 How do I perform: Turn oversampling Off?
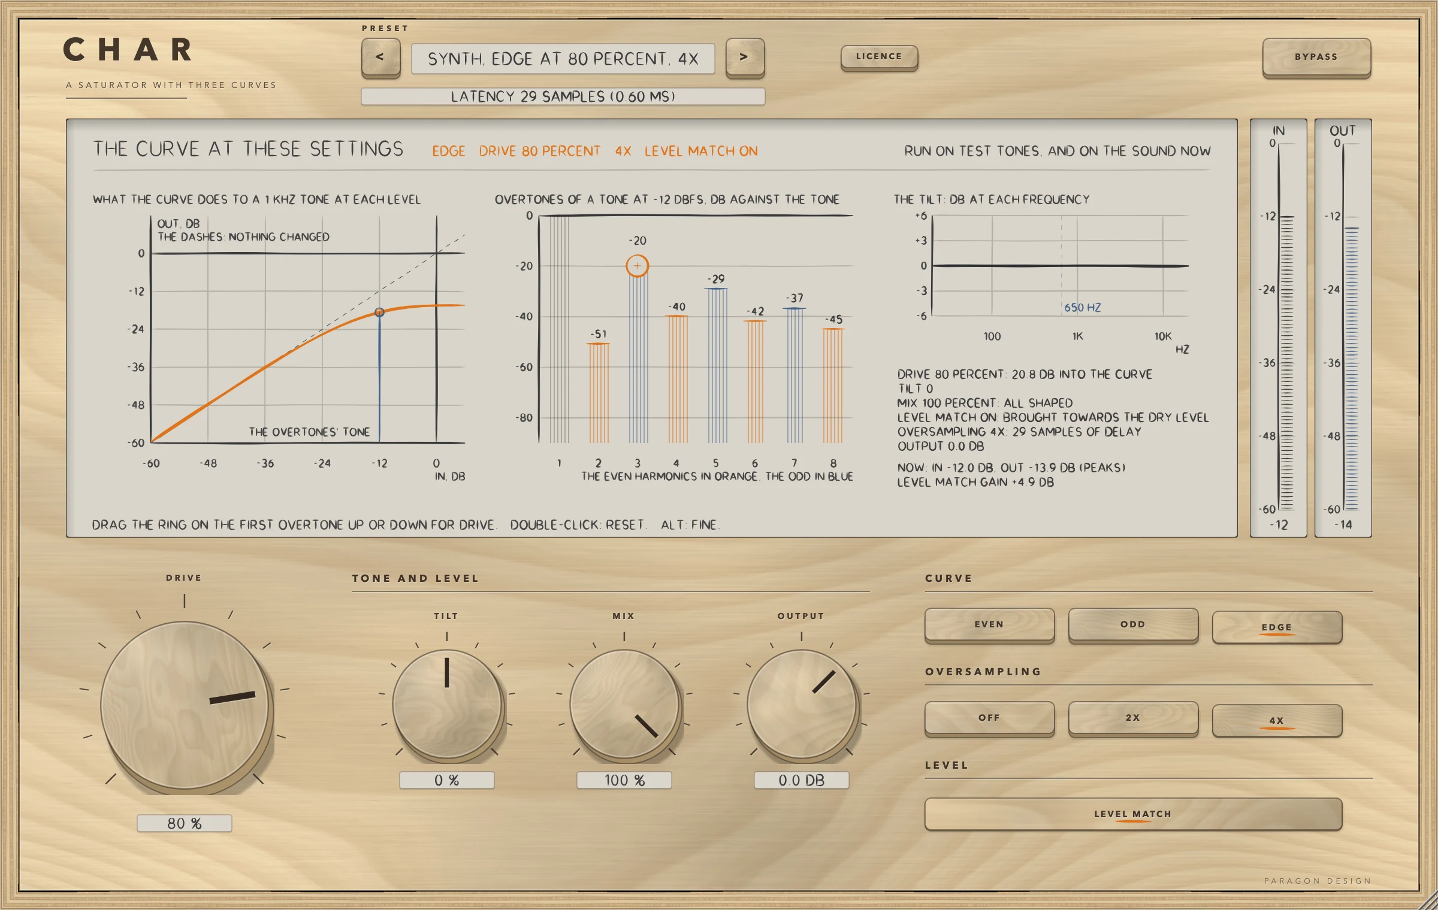click(x=989, y=718)
